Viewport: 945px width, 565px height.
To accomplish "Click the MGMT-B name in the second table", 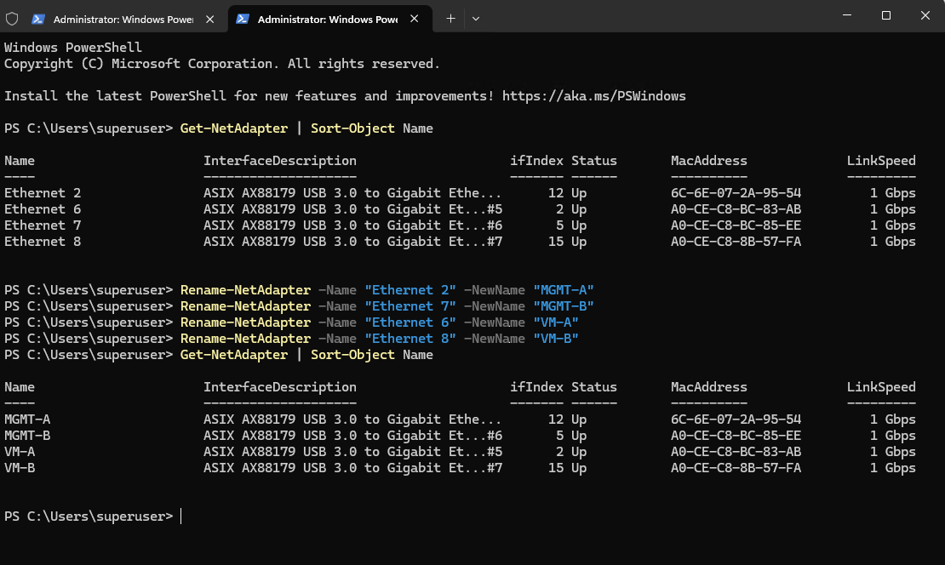I will point(27,436).
